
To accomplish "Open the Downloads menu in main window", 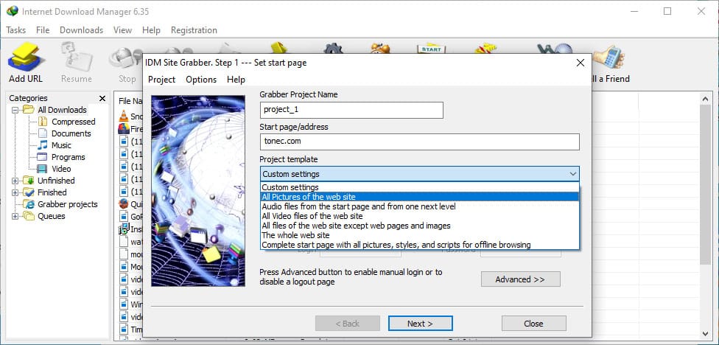I will pos(81,30).
